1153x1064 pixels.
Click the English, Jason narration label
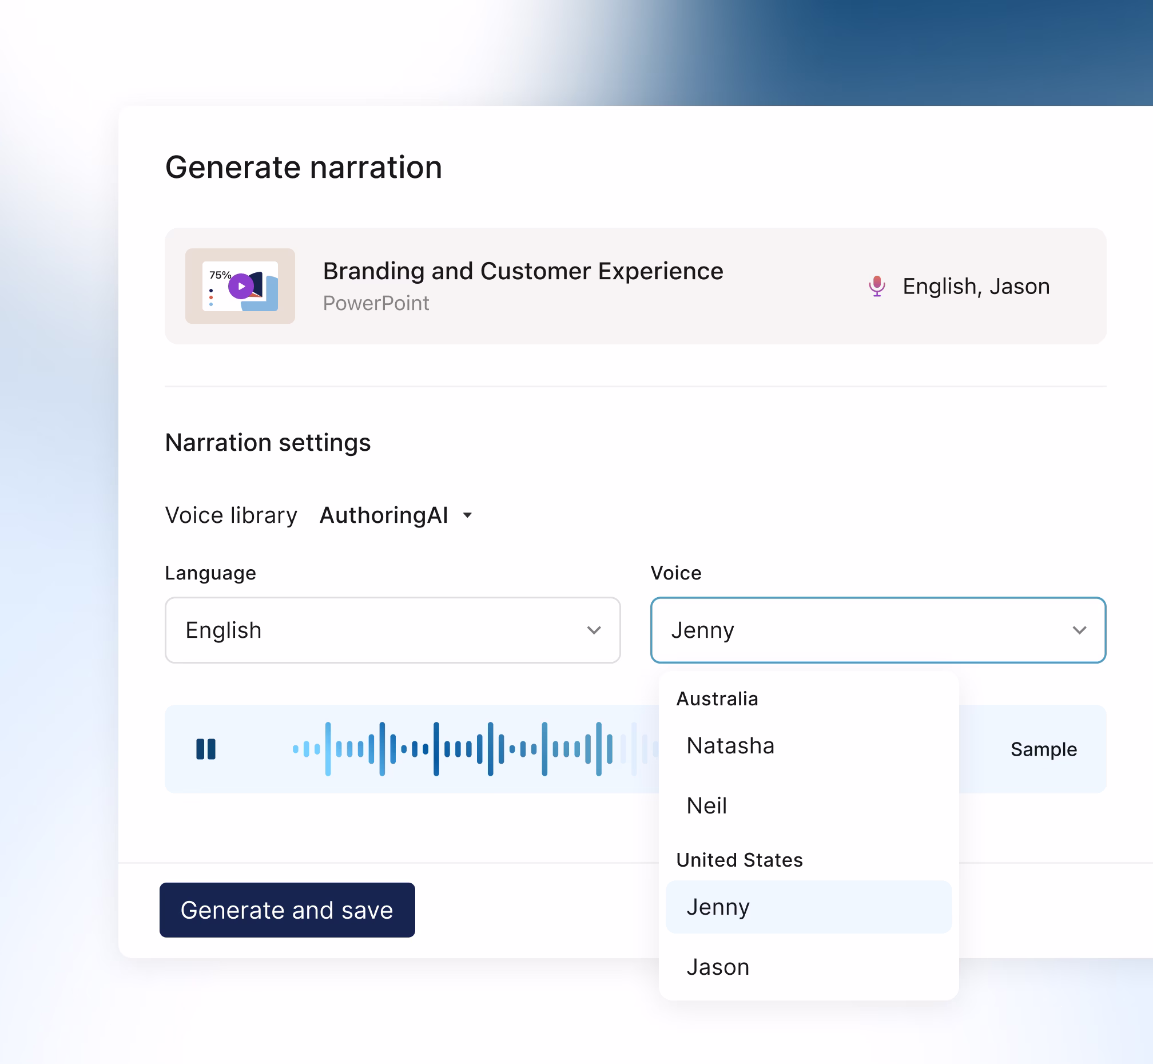976,286
